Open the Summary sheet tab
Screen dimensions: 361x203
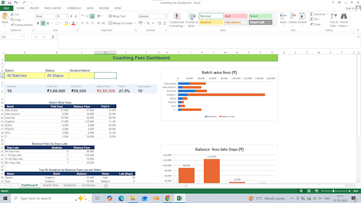pos(88,186)
